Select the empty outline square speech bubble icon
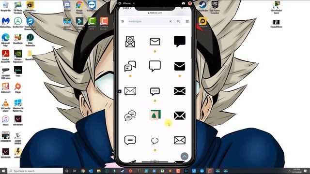 pos(155,66)
